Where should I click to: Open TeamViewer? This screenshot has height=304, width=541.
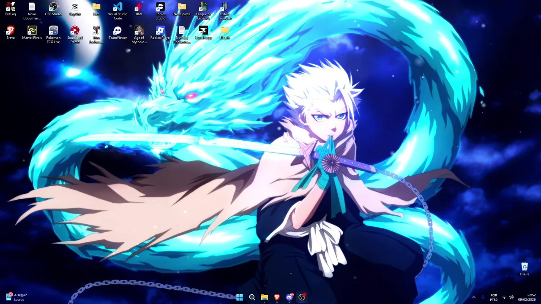tap(118, 33)
